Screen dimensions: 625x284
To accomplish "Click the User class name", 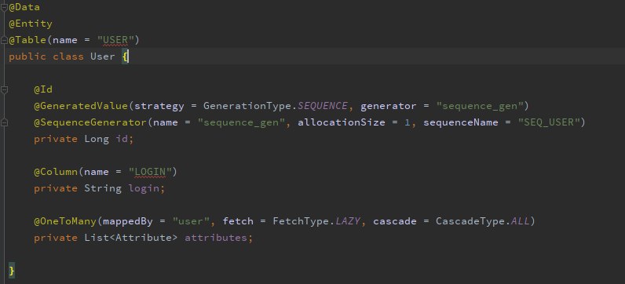I will [102, 56].
